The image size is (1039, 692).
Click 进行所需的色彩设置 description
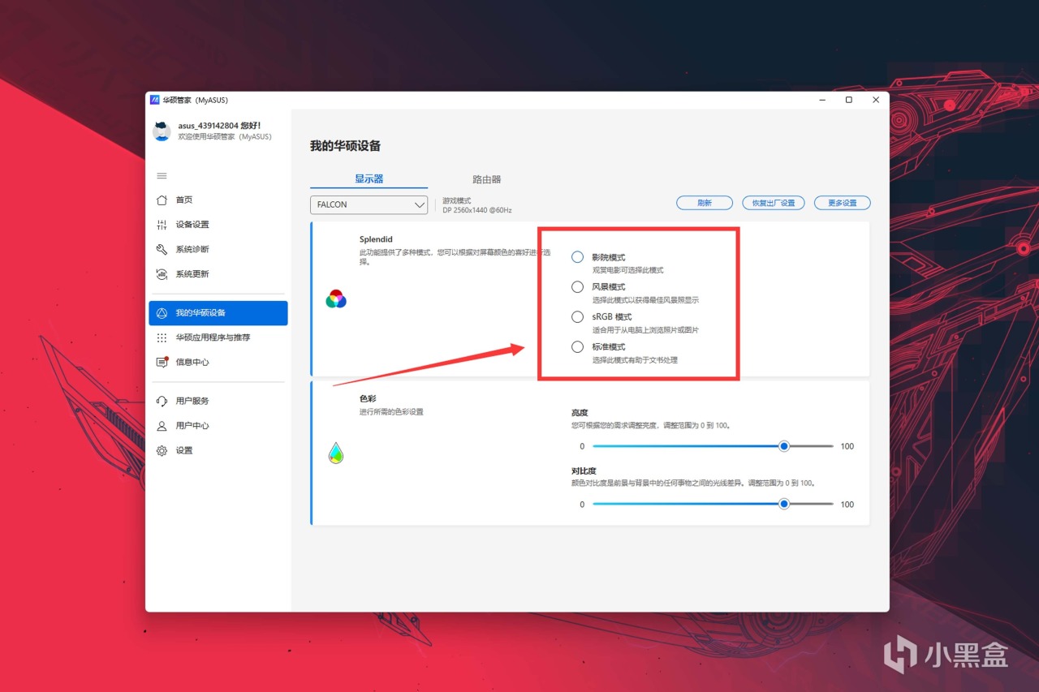tap(391, 412)
